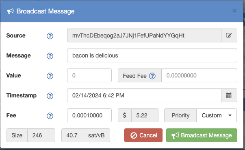The image size is (245, 150).
Task: Close the Broadcast Message dialog with X
Action: tap(234, 11)
